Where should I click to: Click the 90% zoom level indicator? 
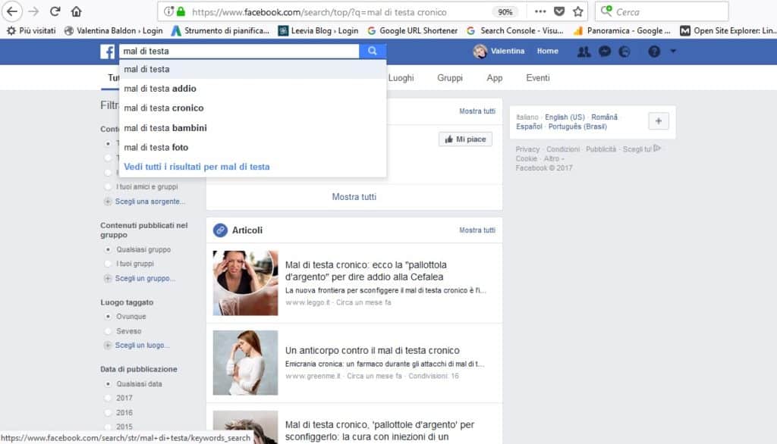pos(505,12)
